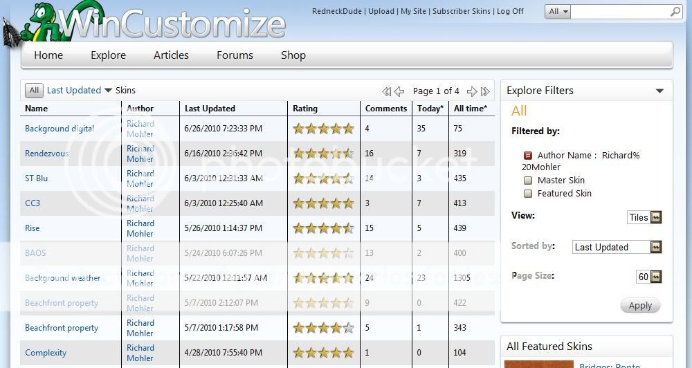
Task: Open the Sorted by Last Updated dropdown
Action: point(656,247)
